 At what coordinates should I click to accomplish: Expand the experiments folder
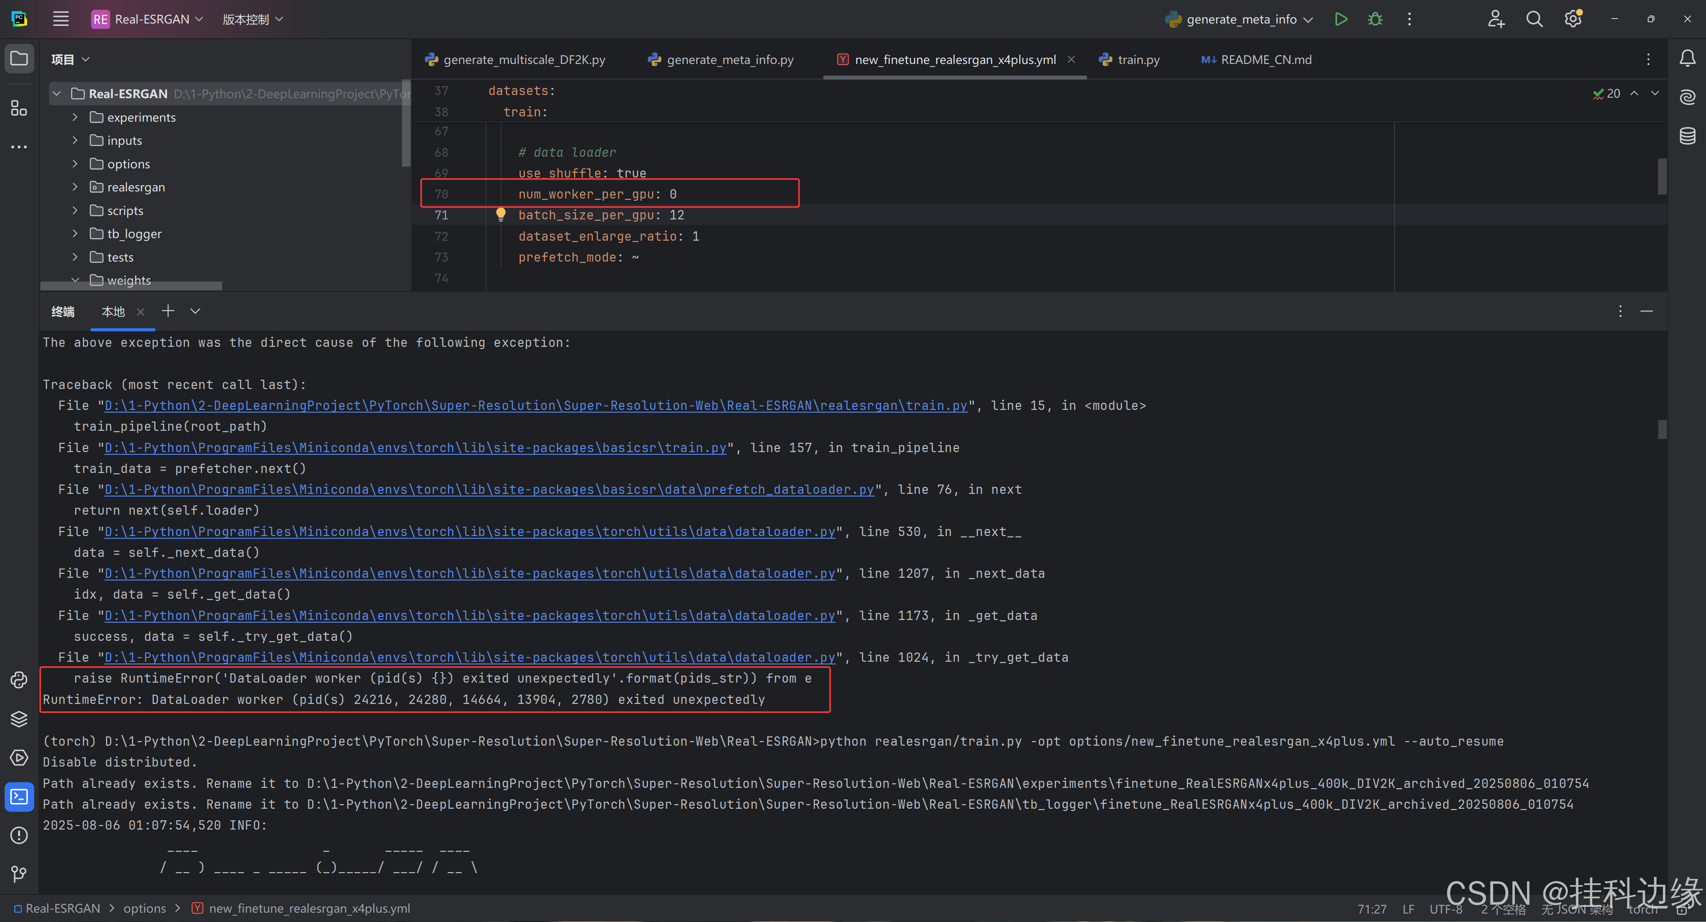pyautogui.click(x=75, y=117)
